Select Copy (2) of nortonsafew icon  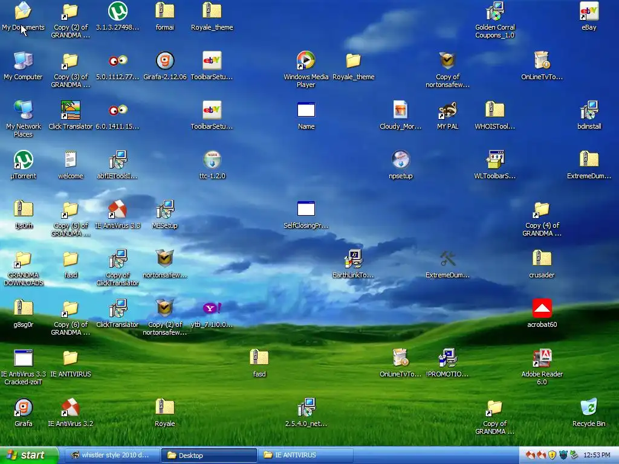(x=164, y=317)
